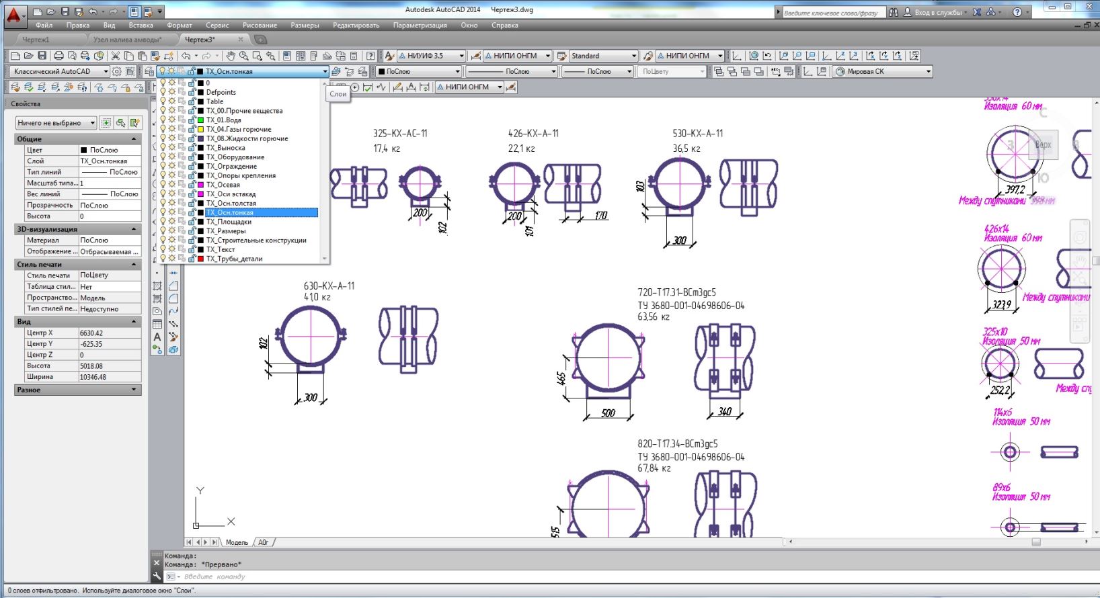
Task: Open text style dropdown НИУИФ 3.5
Action: click(431, 56)
